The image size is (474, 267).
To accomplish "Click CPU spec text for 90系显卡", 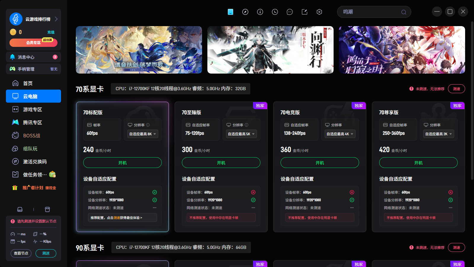I will point(181,247).
